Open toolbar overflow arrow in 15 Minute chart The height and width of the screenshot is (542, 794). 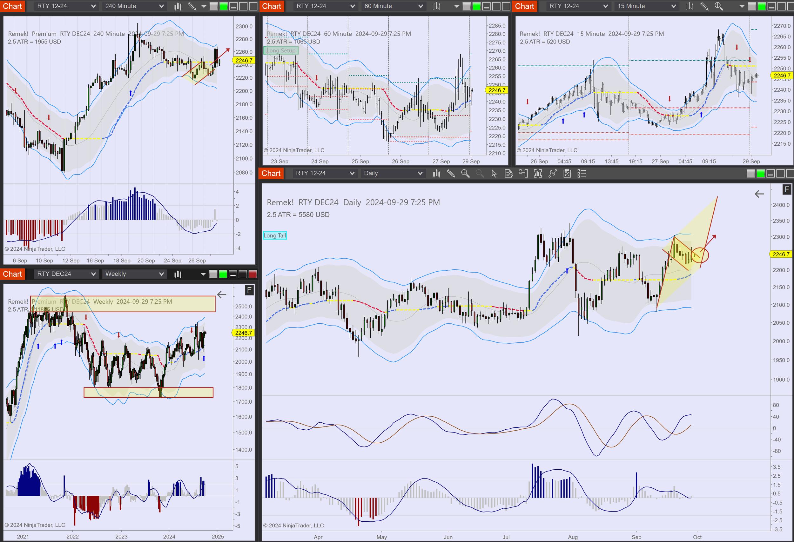(742, 6)
